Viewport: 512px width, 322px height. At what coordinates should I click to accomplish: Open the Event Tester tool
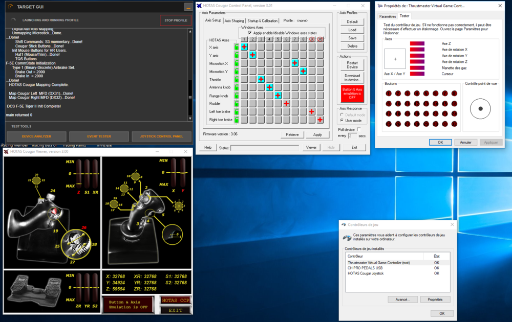point(99,136)
